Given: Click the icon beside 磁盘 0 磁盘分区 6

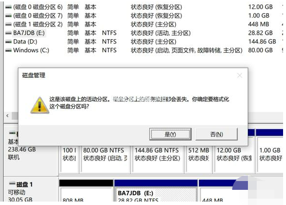Looking at the screenshot, I should (8, 7).
